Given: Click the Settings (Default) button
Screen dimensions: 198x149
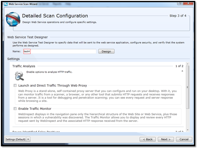Looking at the screenshot, I should [16, 139].
